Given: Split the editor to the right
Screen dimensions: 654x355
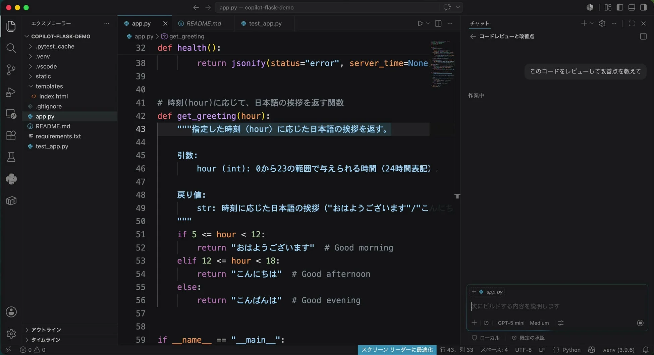Looking at the screenshot, I should 438,23.
